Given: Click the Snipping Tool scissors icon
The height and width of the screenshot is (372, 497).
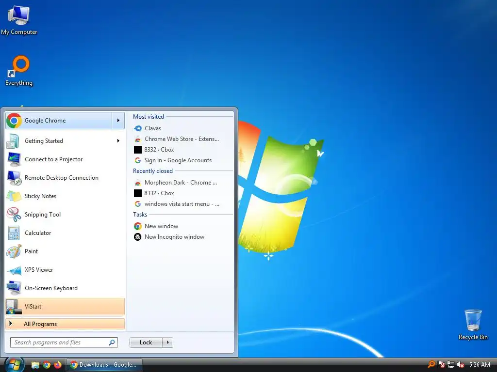Looking at the screenshot, I should tap(14, 215).
